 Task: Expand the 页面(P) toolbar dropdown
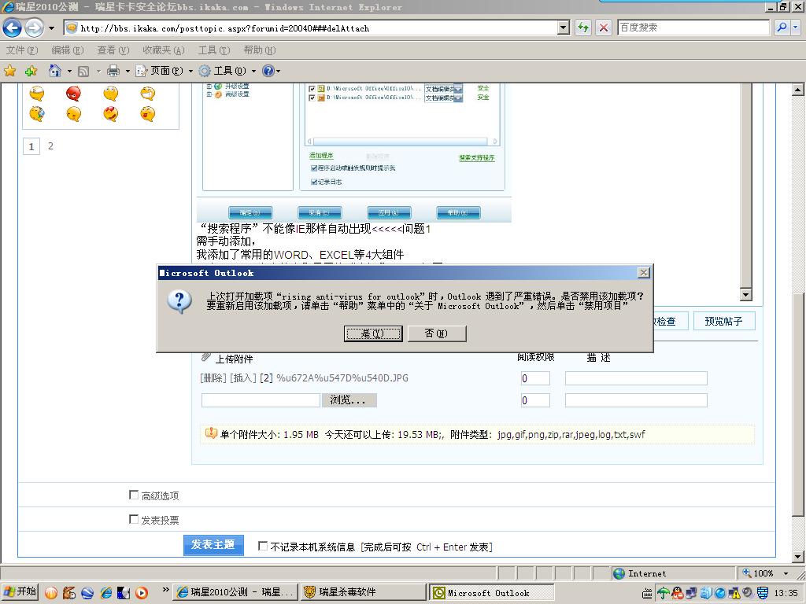[x=190, y=71]
